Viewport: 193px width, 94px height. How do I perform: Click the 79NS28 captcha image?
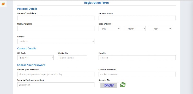(108, 85)
